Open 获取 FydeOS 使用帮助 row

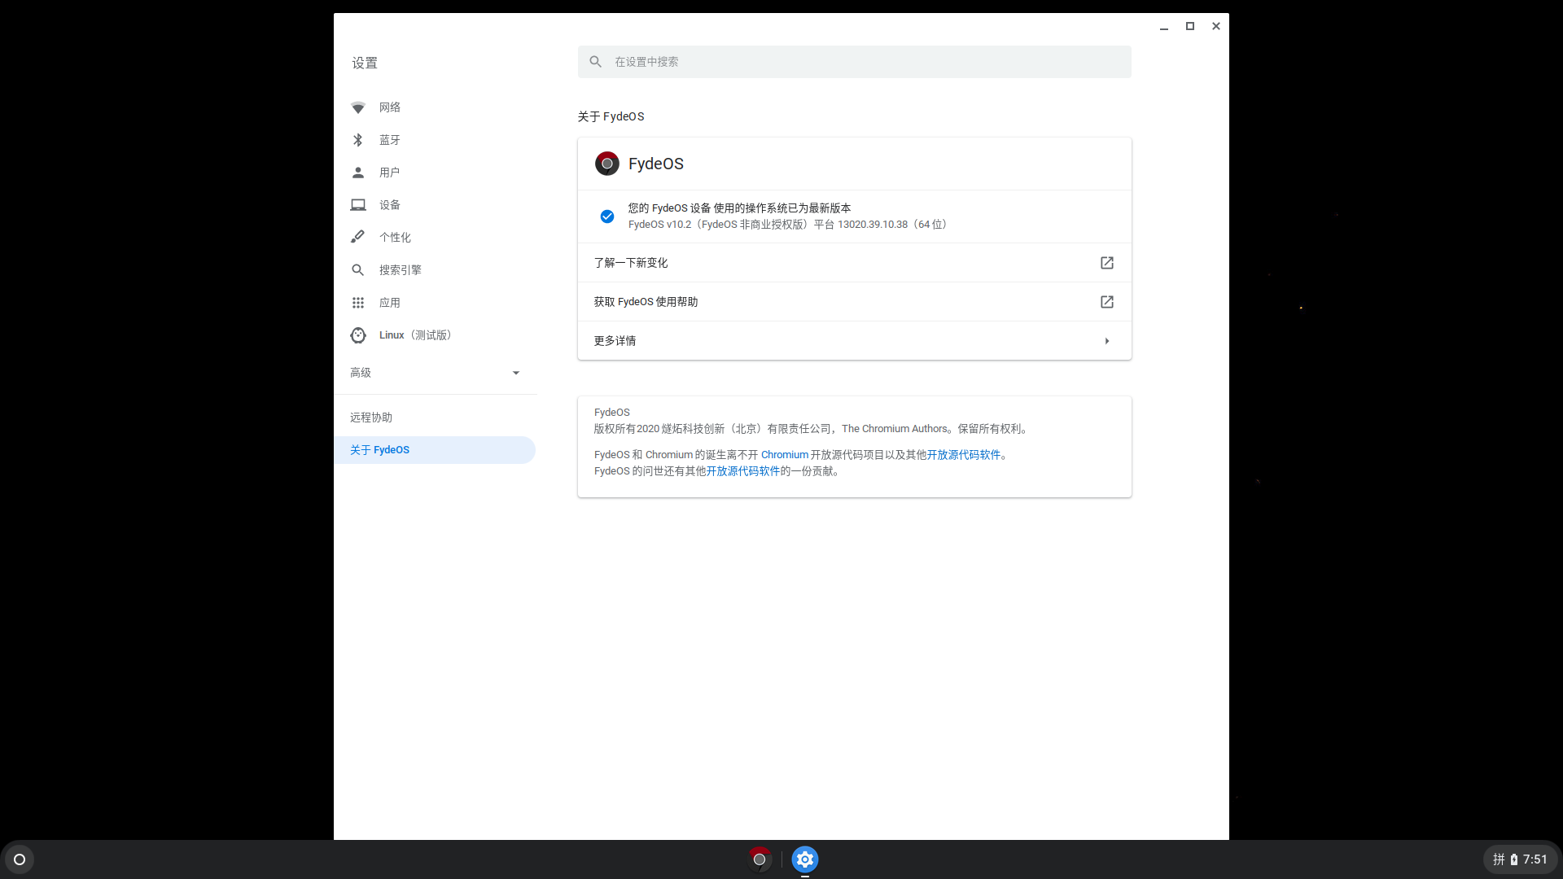coord(854,302)
